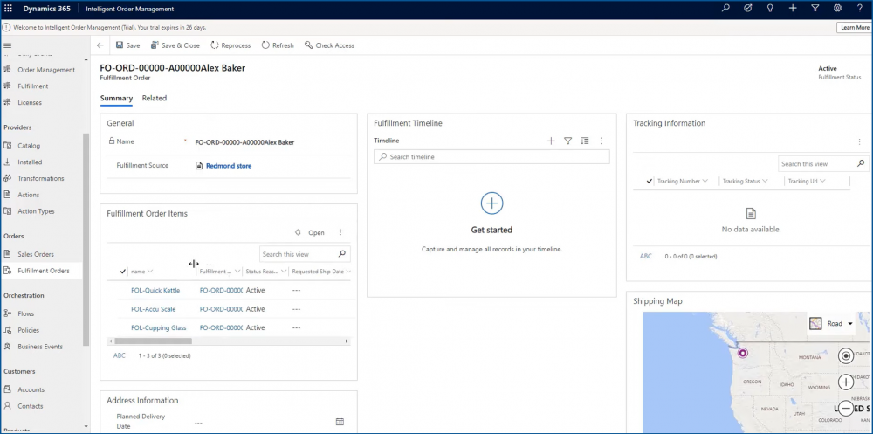Toggle select-all checkmark in Fulfillment Order Items

tap(122, 272)
